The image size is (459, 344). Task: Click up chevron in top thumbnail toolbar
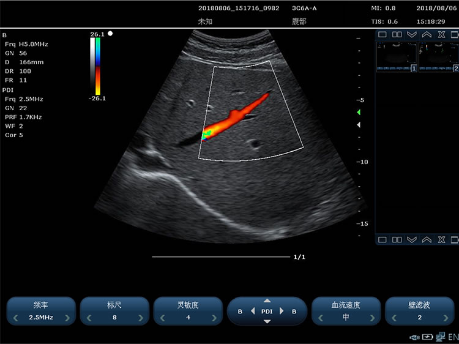click(427, 35)
